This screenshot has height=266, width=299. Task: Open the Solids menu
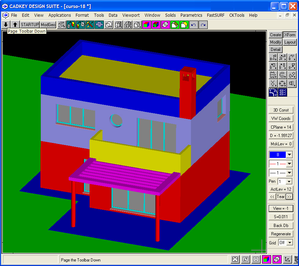point(170,15)
